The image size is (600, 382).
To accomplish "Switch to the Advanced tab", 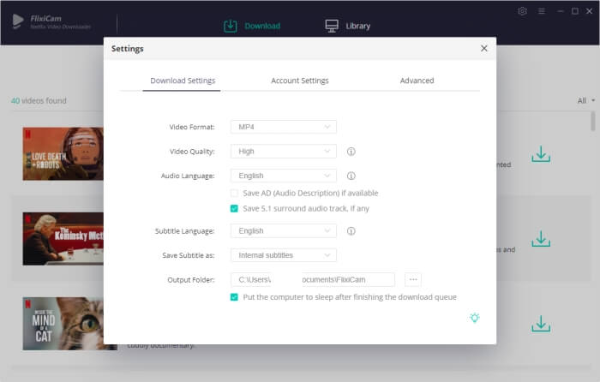I will (x=417, y=81).
